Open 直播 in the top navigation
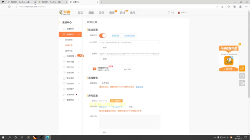Viewport: 250px width, 140px height. click(91, 12)
